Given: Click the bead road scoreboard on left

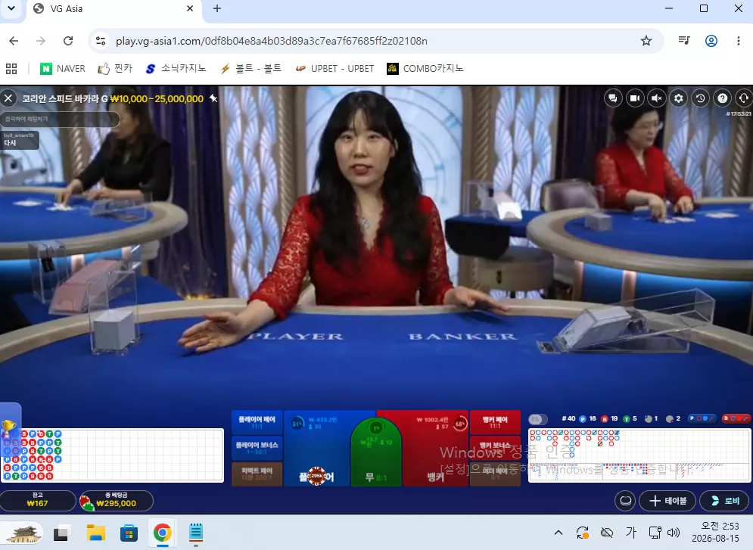Looking at the screenshot, I should pos(112,455).
